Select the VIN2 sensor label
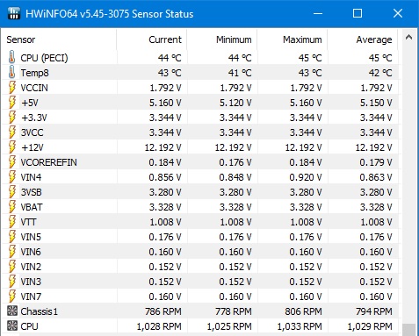This screenshot has height=336, width=419. pos(31,267)
